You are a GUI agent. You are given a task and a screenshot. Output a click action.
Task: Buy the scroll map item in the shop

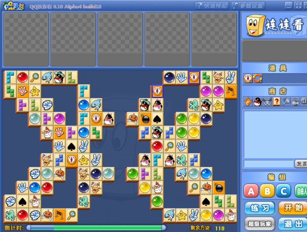[248, 101]
